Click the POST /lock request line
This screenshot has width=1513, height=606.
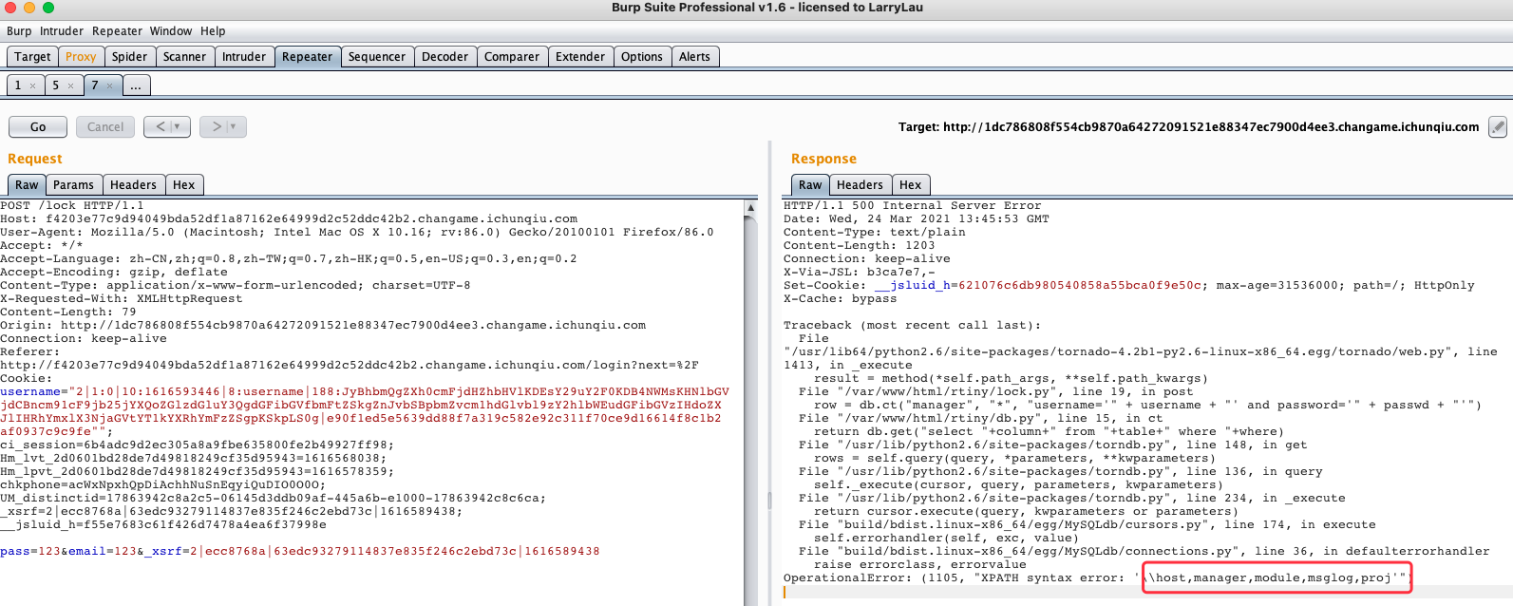(72, 205)
